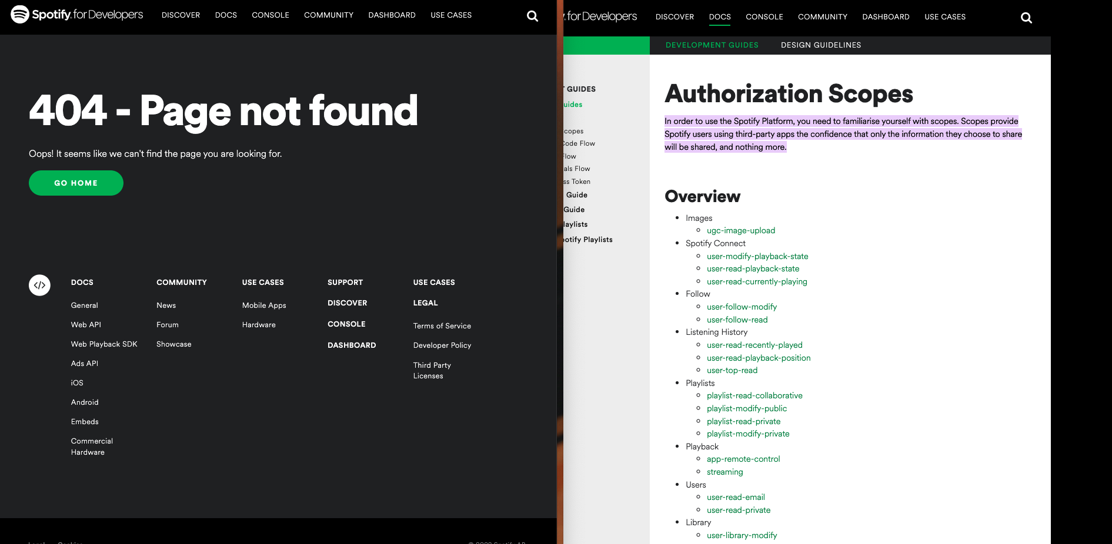This screenshot has height=544, width=1112.
Task: Click LEGAL heading in footer
Action: click(425, 303)
